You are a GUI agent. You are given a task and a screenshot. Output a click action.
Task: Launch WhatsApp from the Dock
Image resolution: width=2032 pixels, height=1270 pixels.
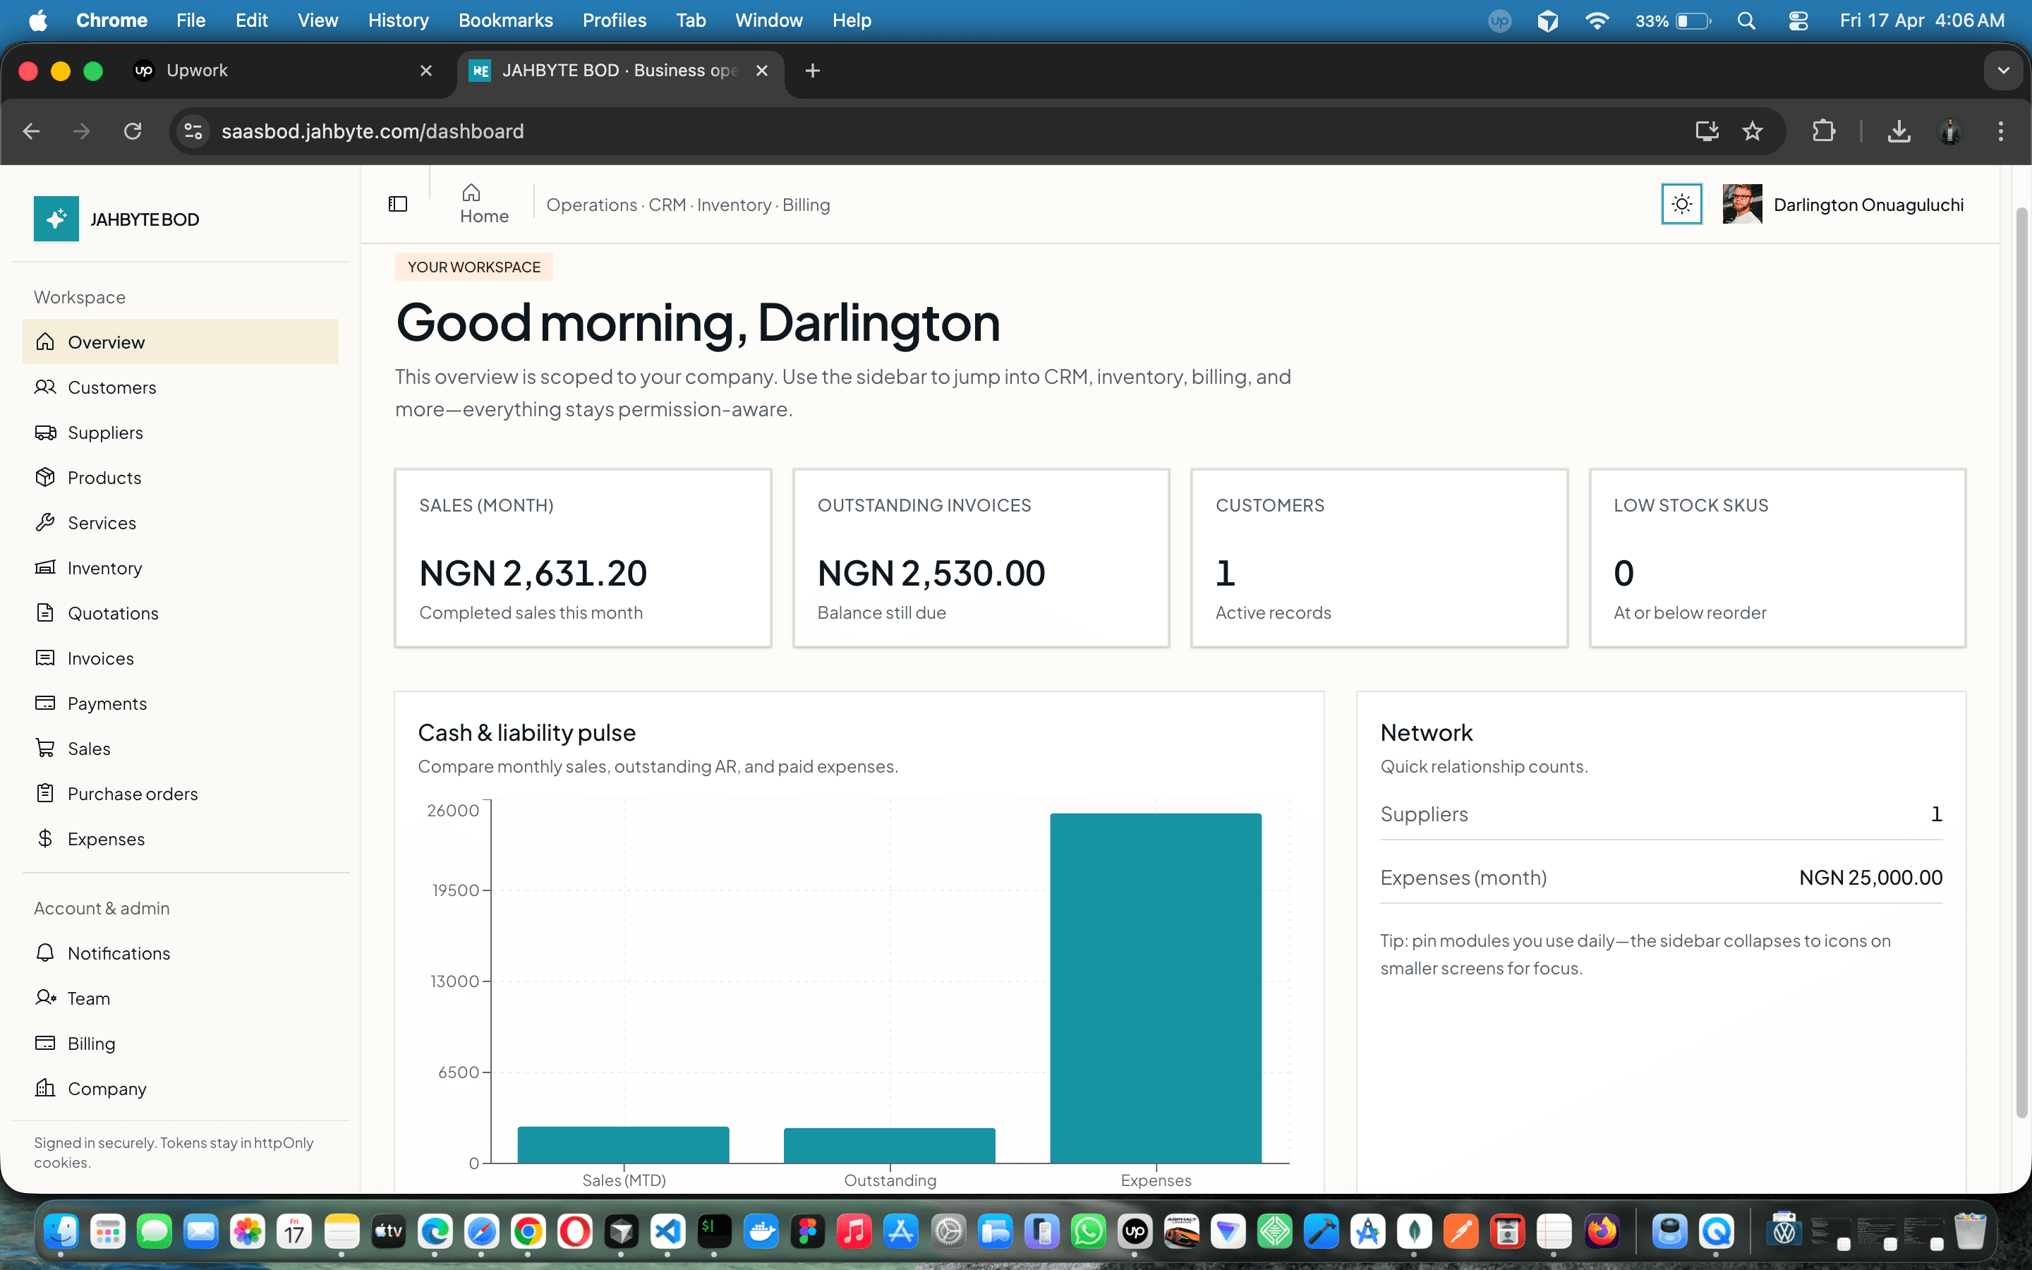[1088, 1231]
